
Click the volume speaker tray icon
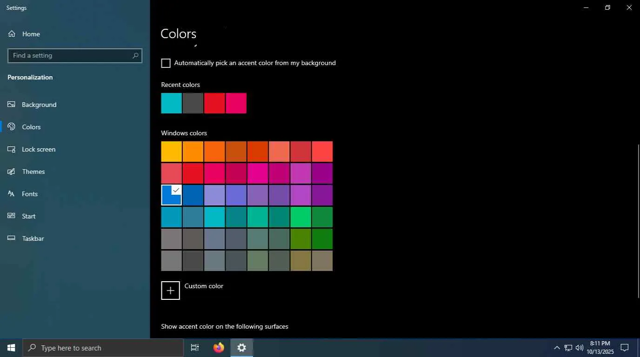tap(580, 348)
